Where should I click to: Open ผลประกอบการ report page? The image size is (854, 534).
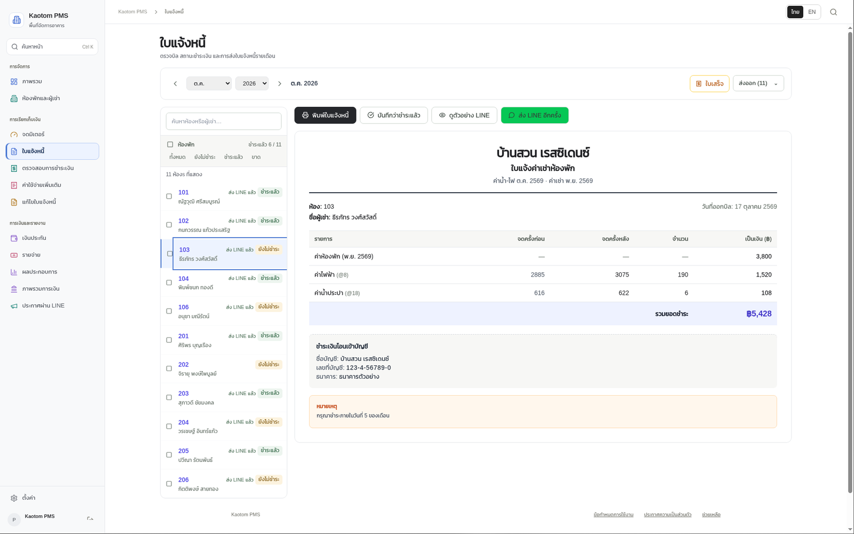52,272
